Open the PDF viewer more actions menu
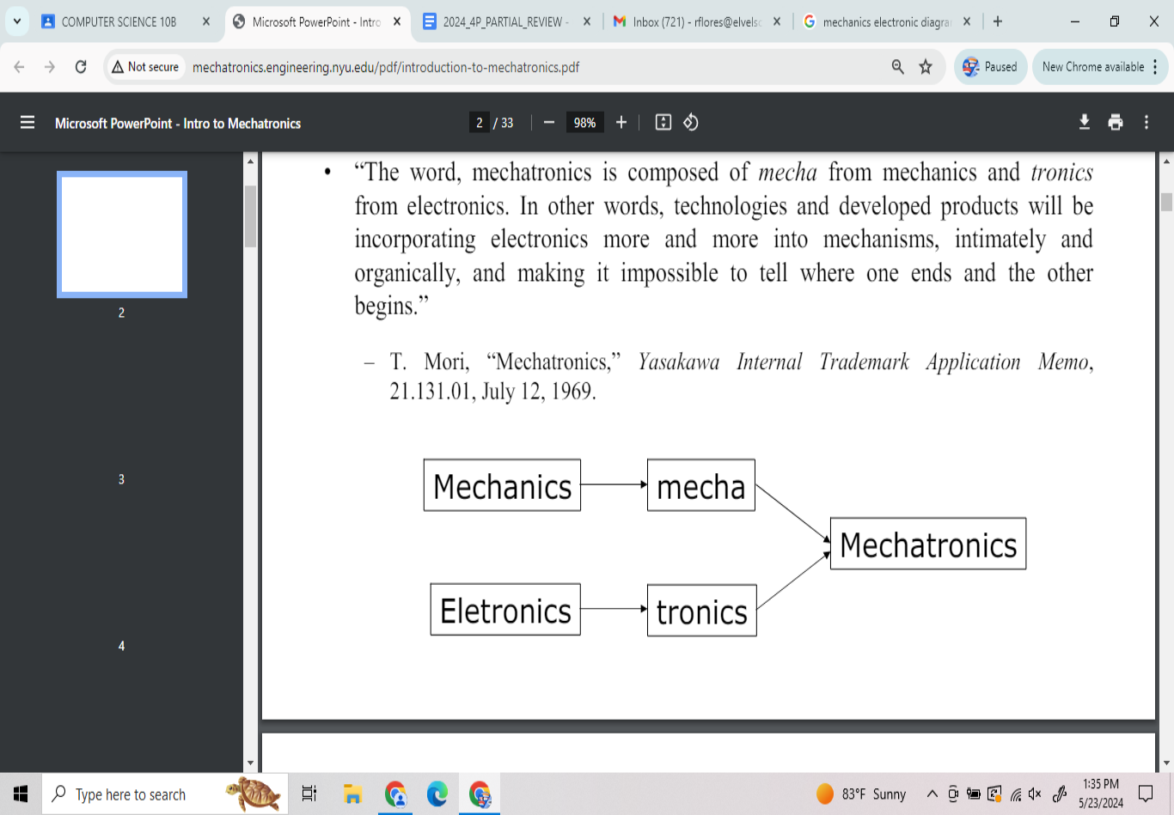Viewport: 1174px width, 815px height. pos(1146,123)
